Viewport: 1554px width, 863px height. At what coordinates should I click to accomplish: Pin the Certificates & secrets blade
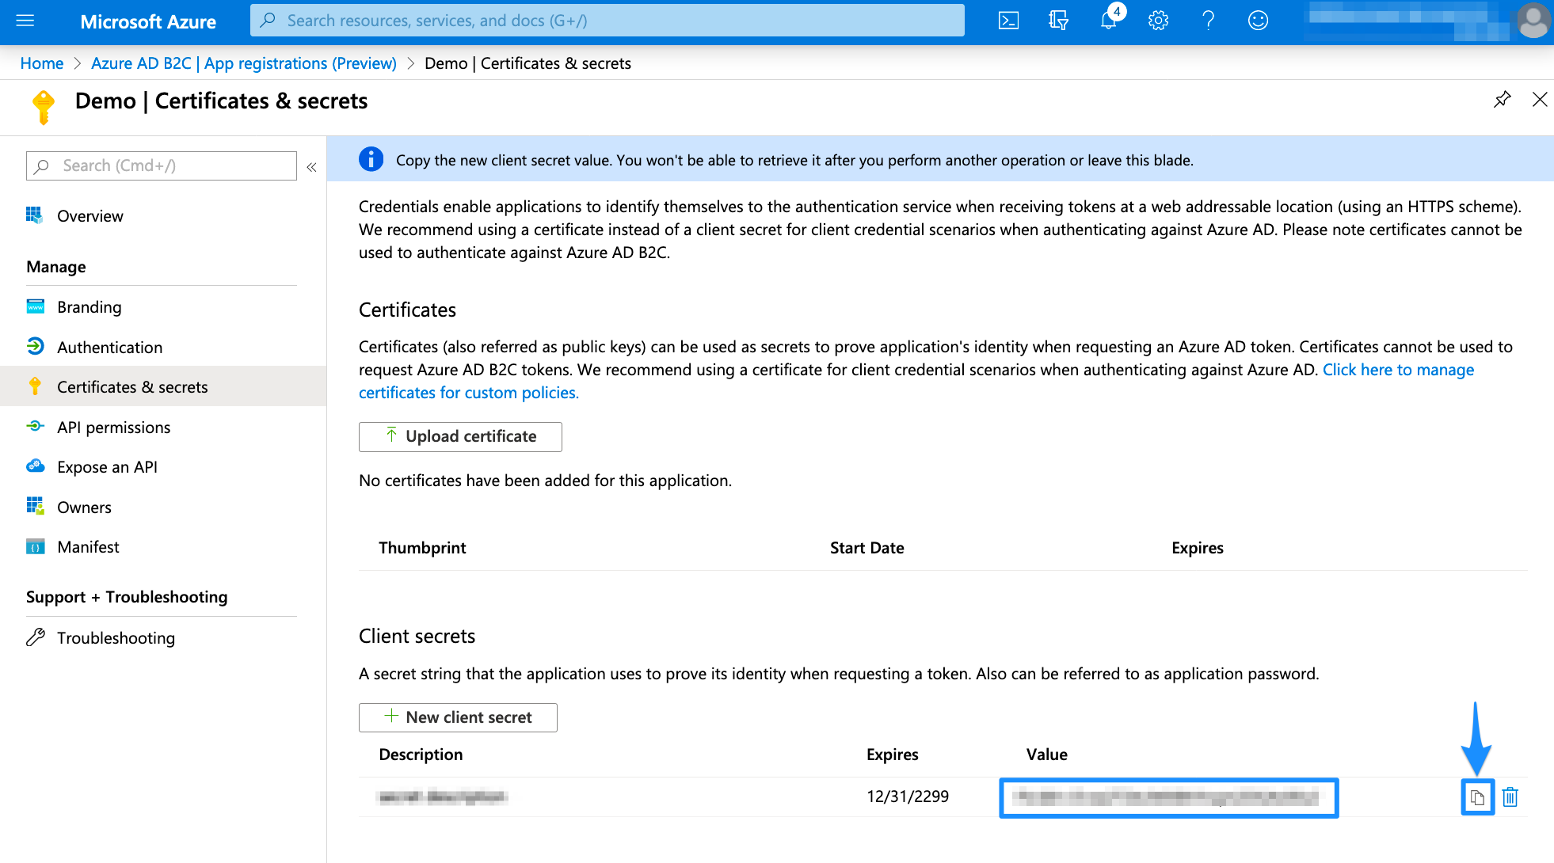point(1502,100)
